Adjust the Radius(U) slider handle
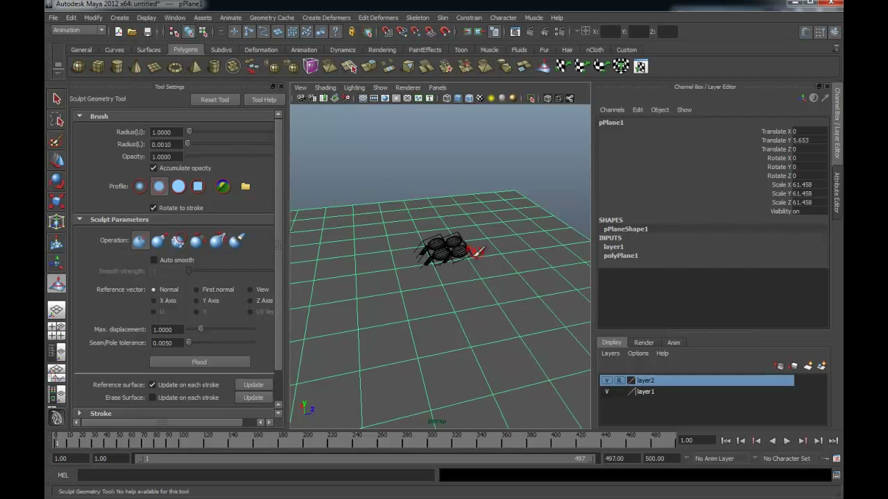This screenshot has width=888, height=499. [189, 132]
